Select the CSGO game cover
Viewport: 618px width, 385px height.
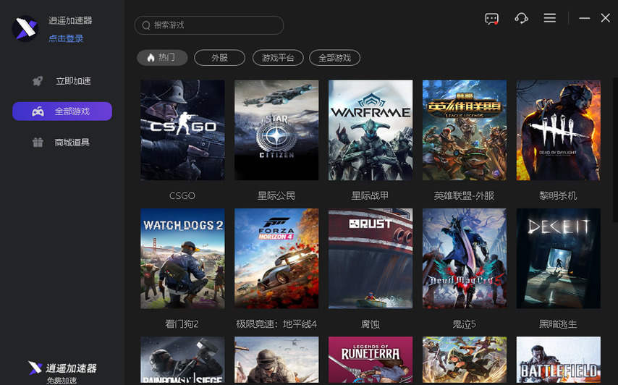coord(182,130)
